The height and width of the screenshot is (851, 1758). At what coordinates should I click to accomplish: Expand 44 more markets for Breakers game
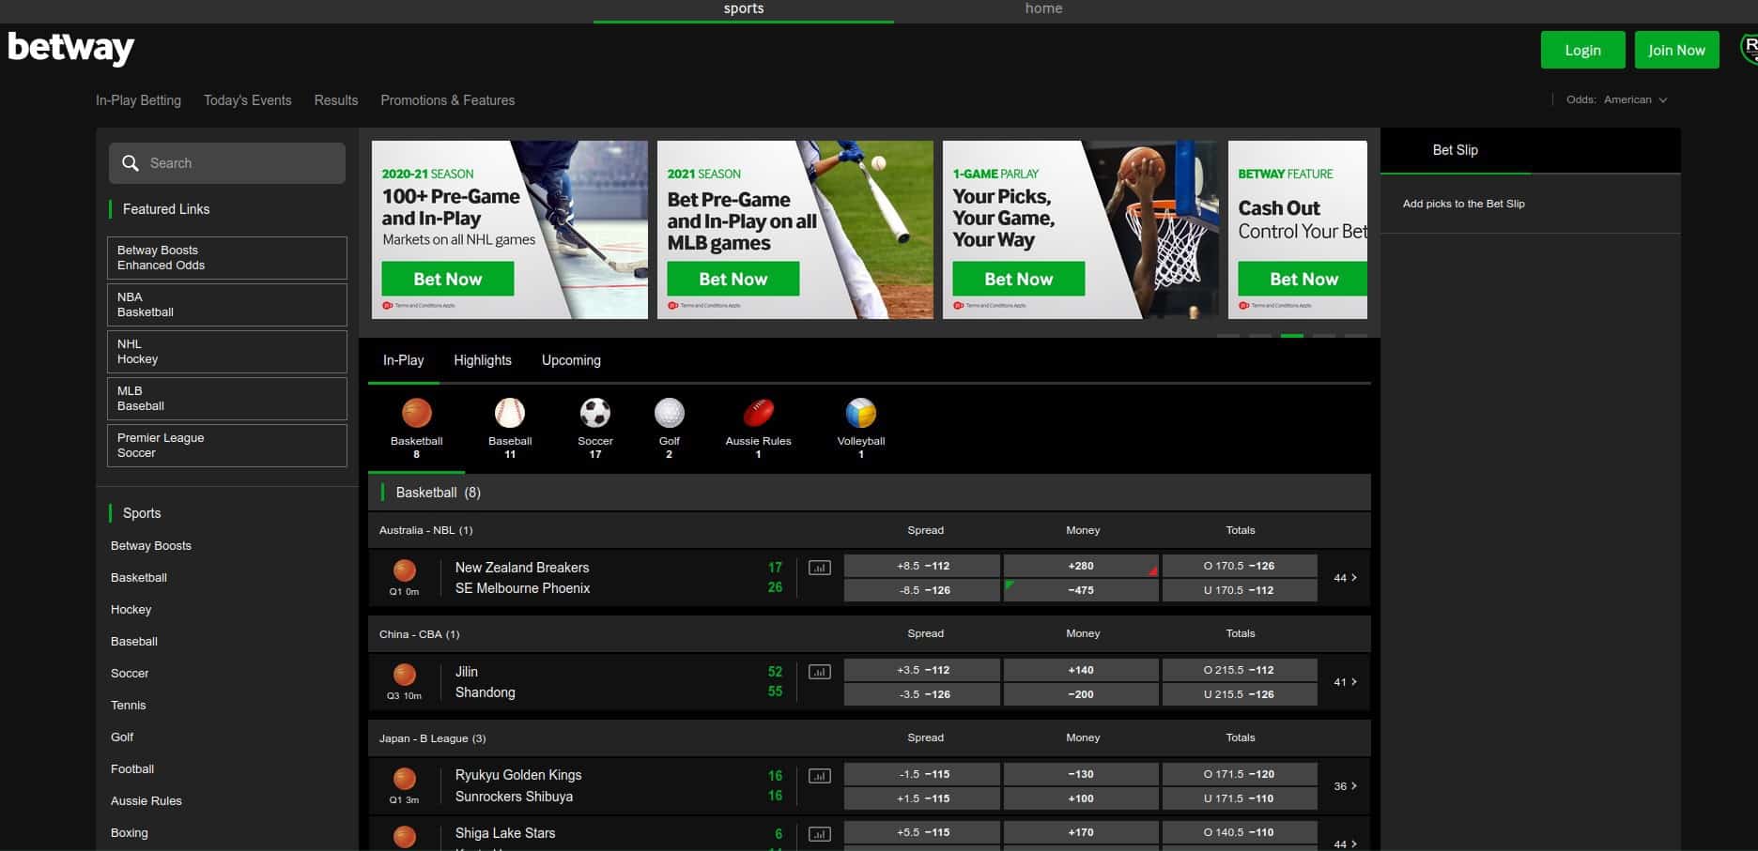click(1345, 578)
